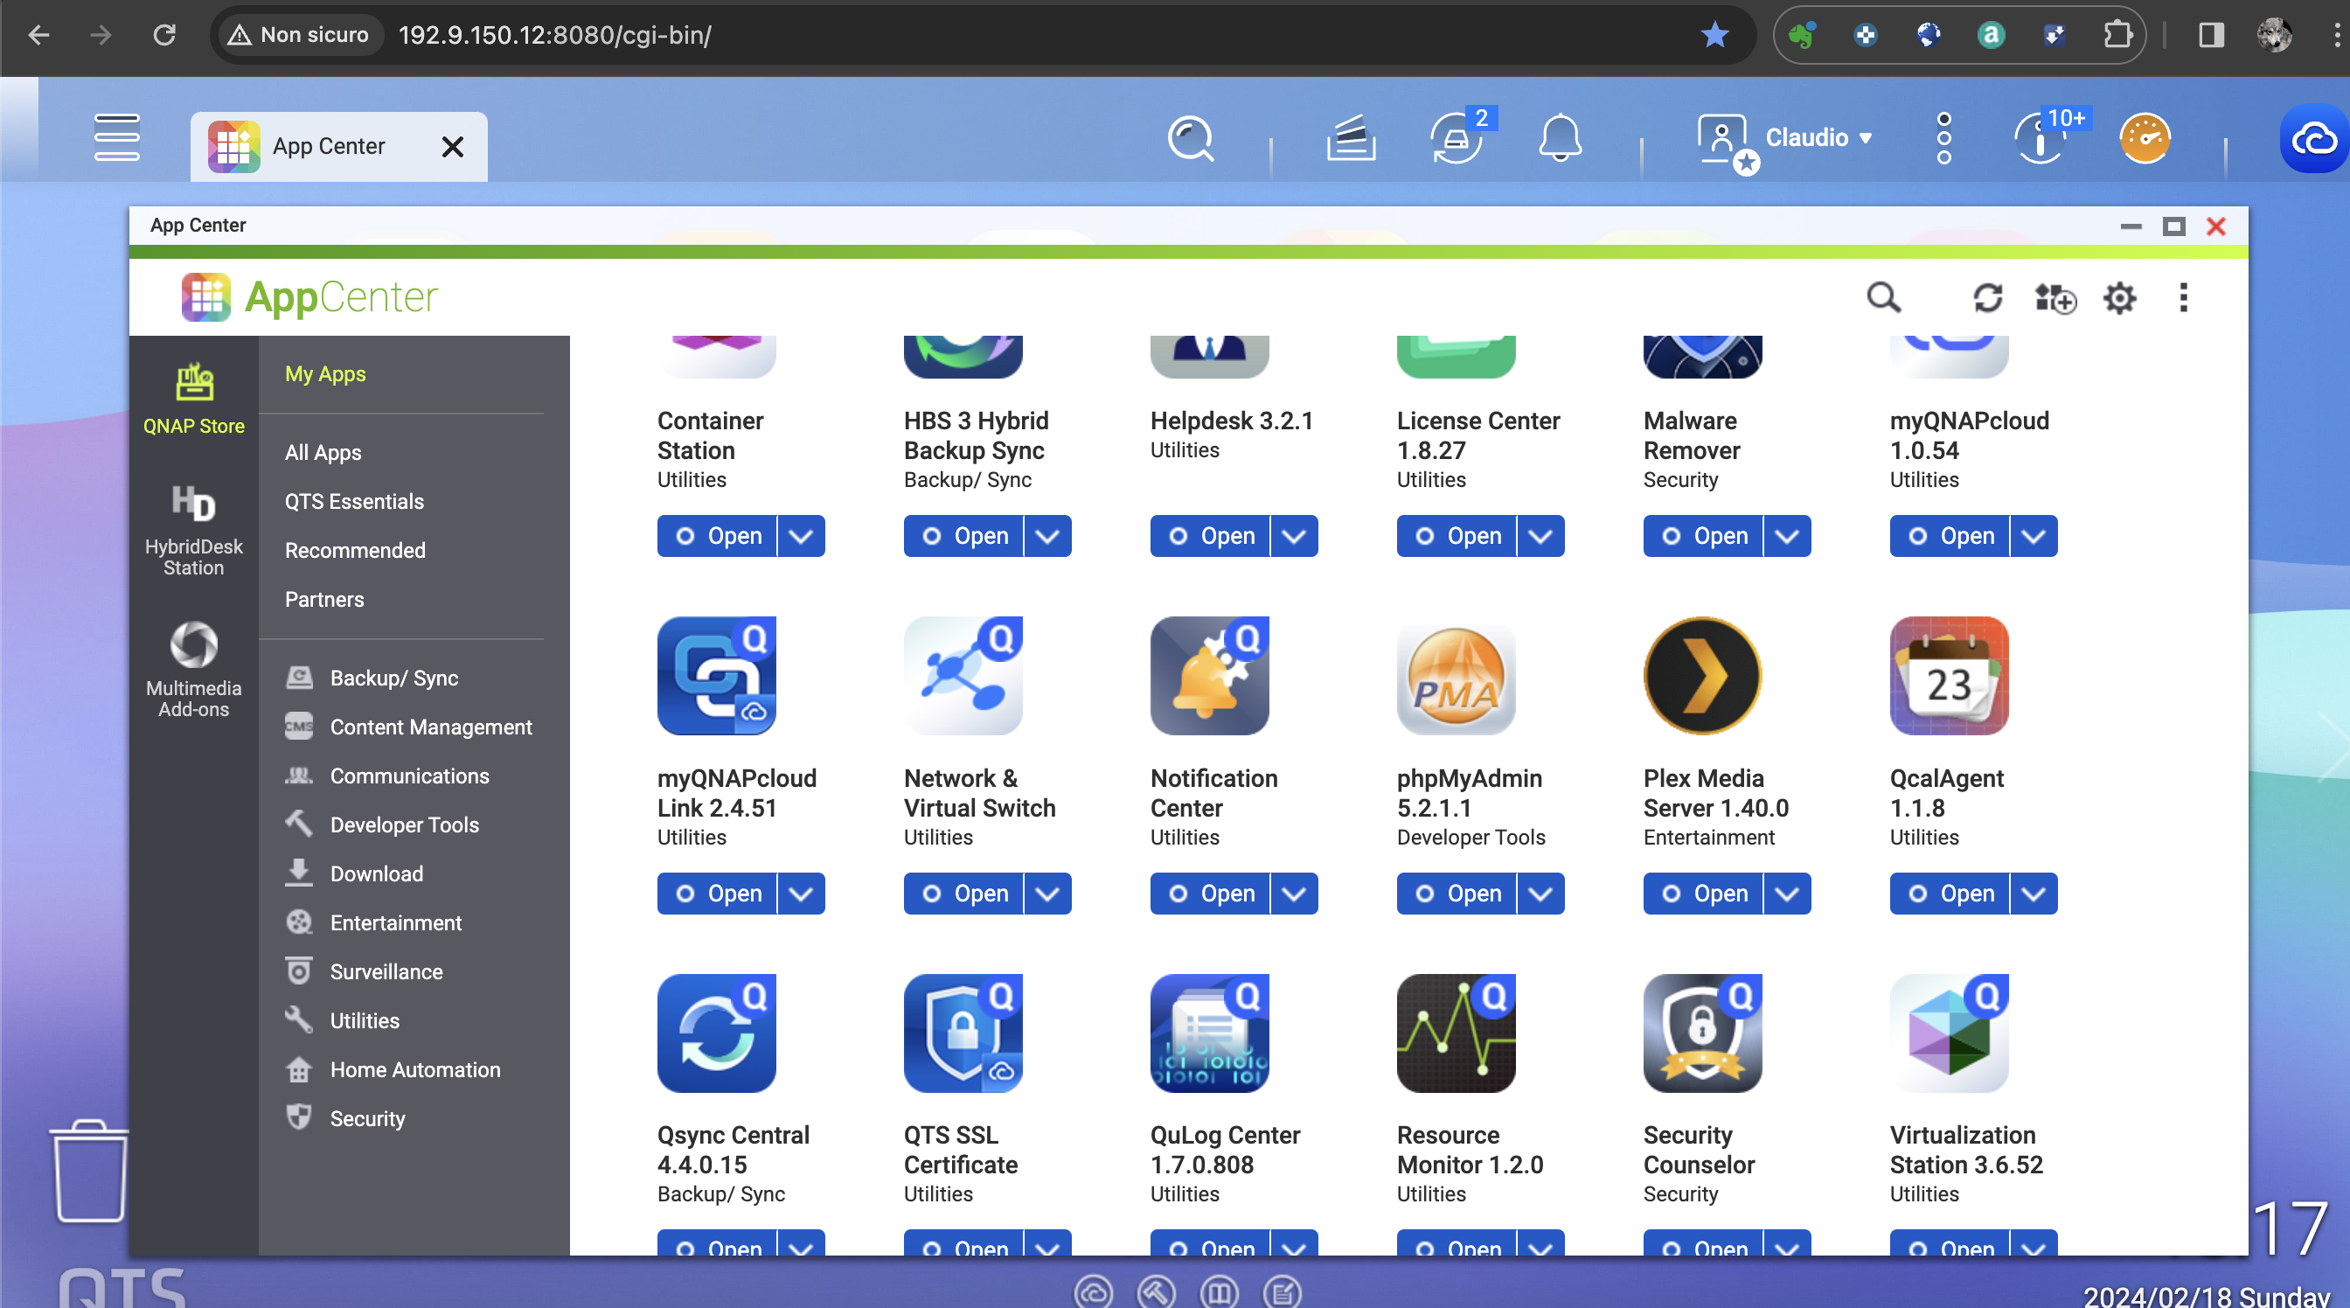The height and width of the screenshot is (1308, 2350).
Task: Expand the QcalAgent Open button dropdown
Action: (x=2033, y=894)
